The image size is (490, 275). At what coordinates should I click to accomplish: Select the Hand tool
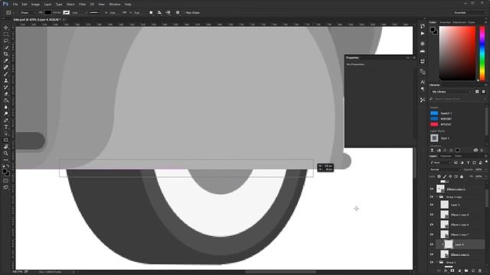[6, 147]
